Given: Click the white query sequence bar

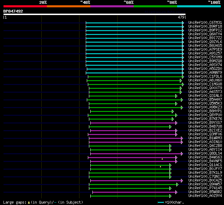Looking at the screenshot, I should click(94, 14).
